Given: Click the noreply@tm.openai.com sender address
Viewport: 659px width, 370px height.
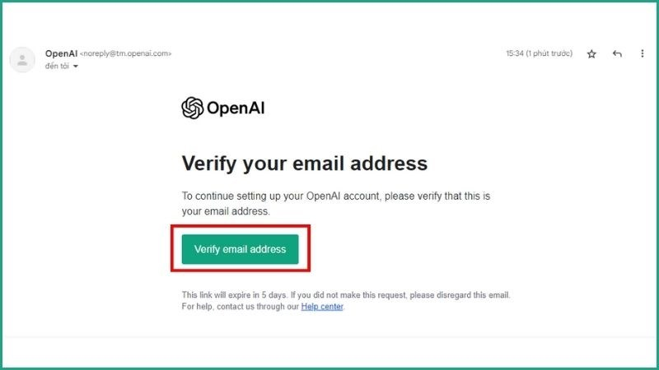Looking at the screenshot, I should (x=125, y=53).
